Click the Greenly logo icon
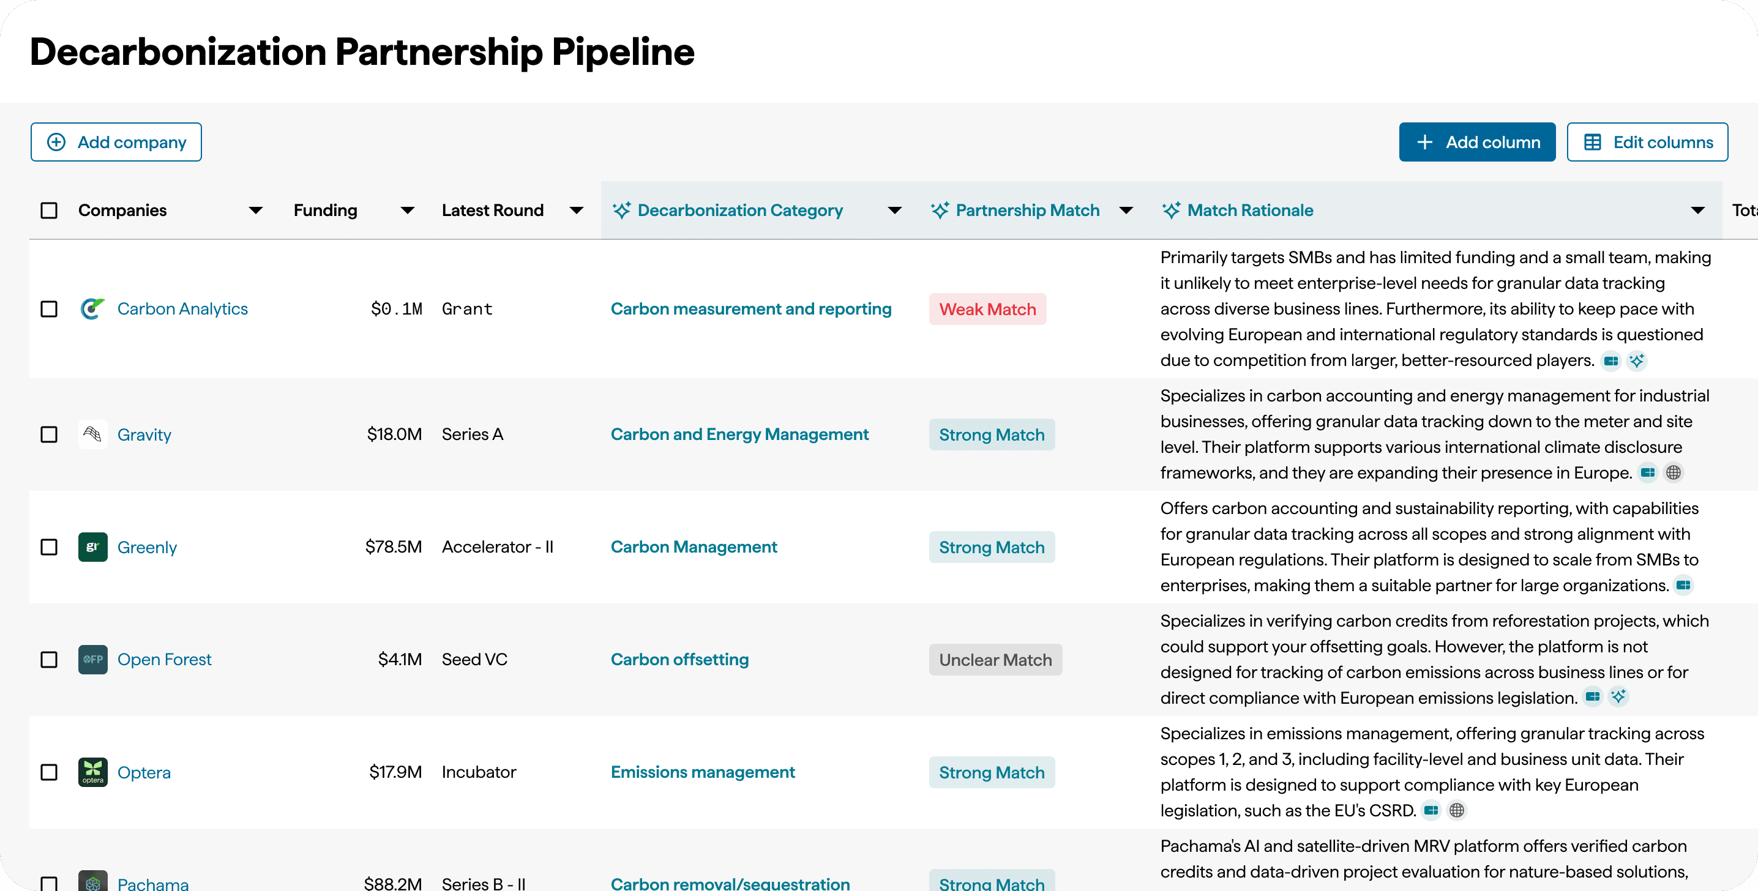 pos(93,547)
